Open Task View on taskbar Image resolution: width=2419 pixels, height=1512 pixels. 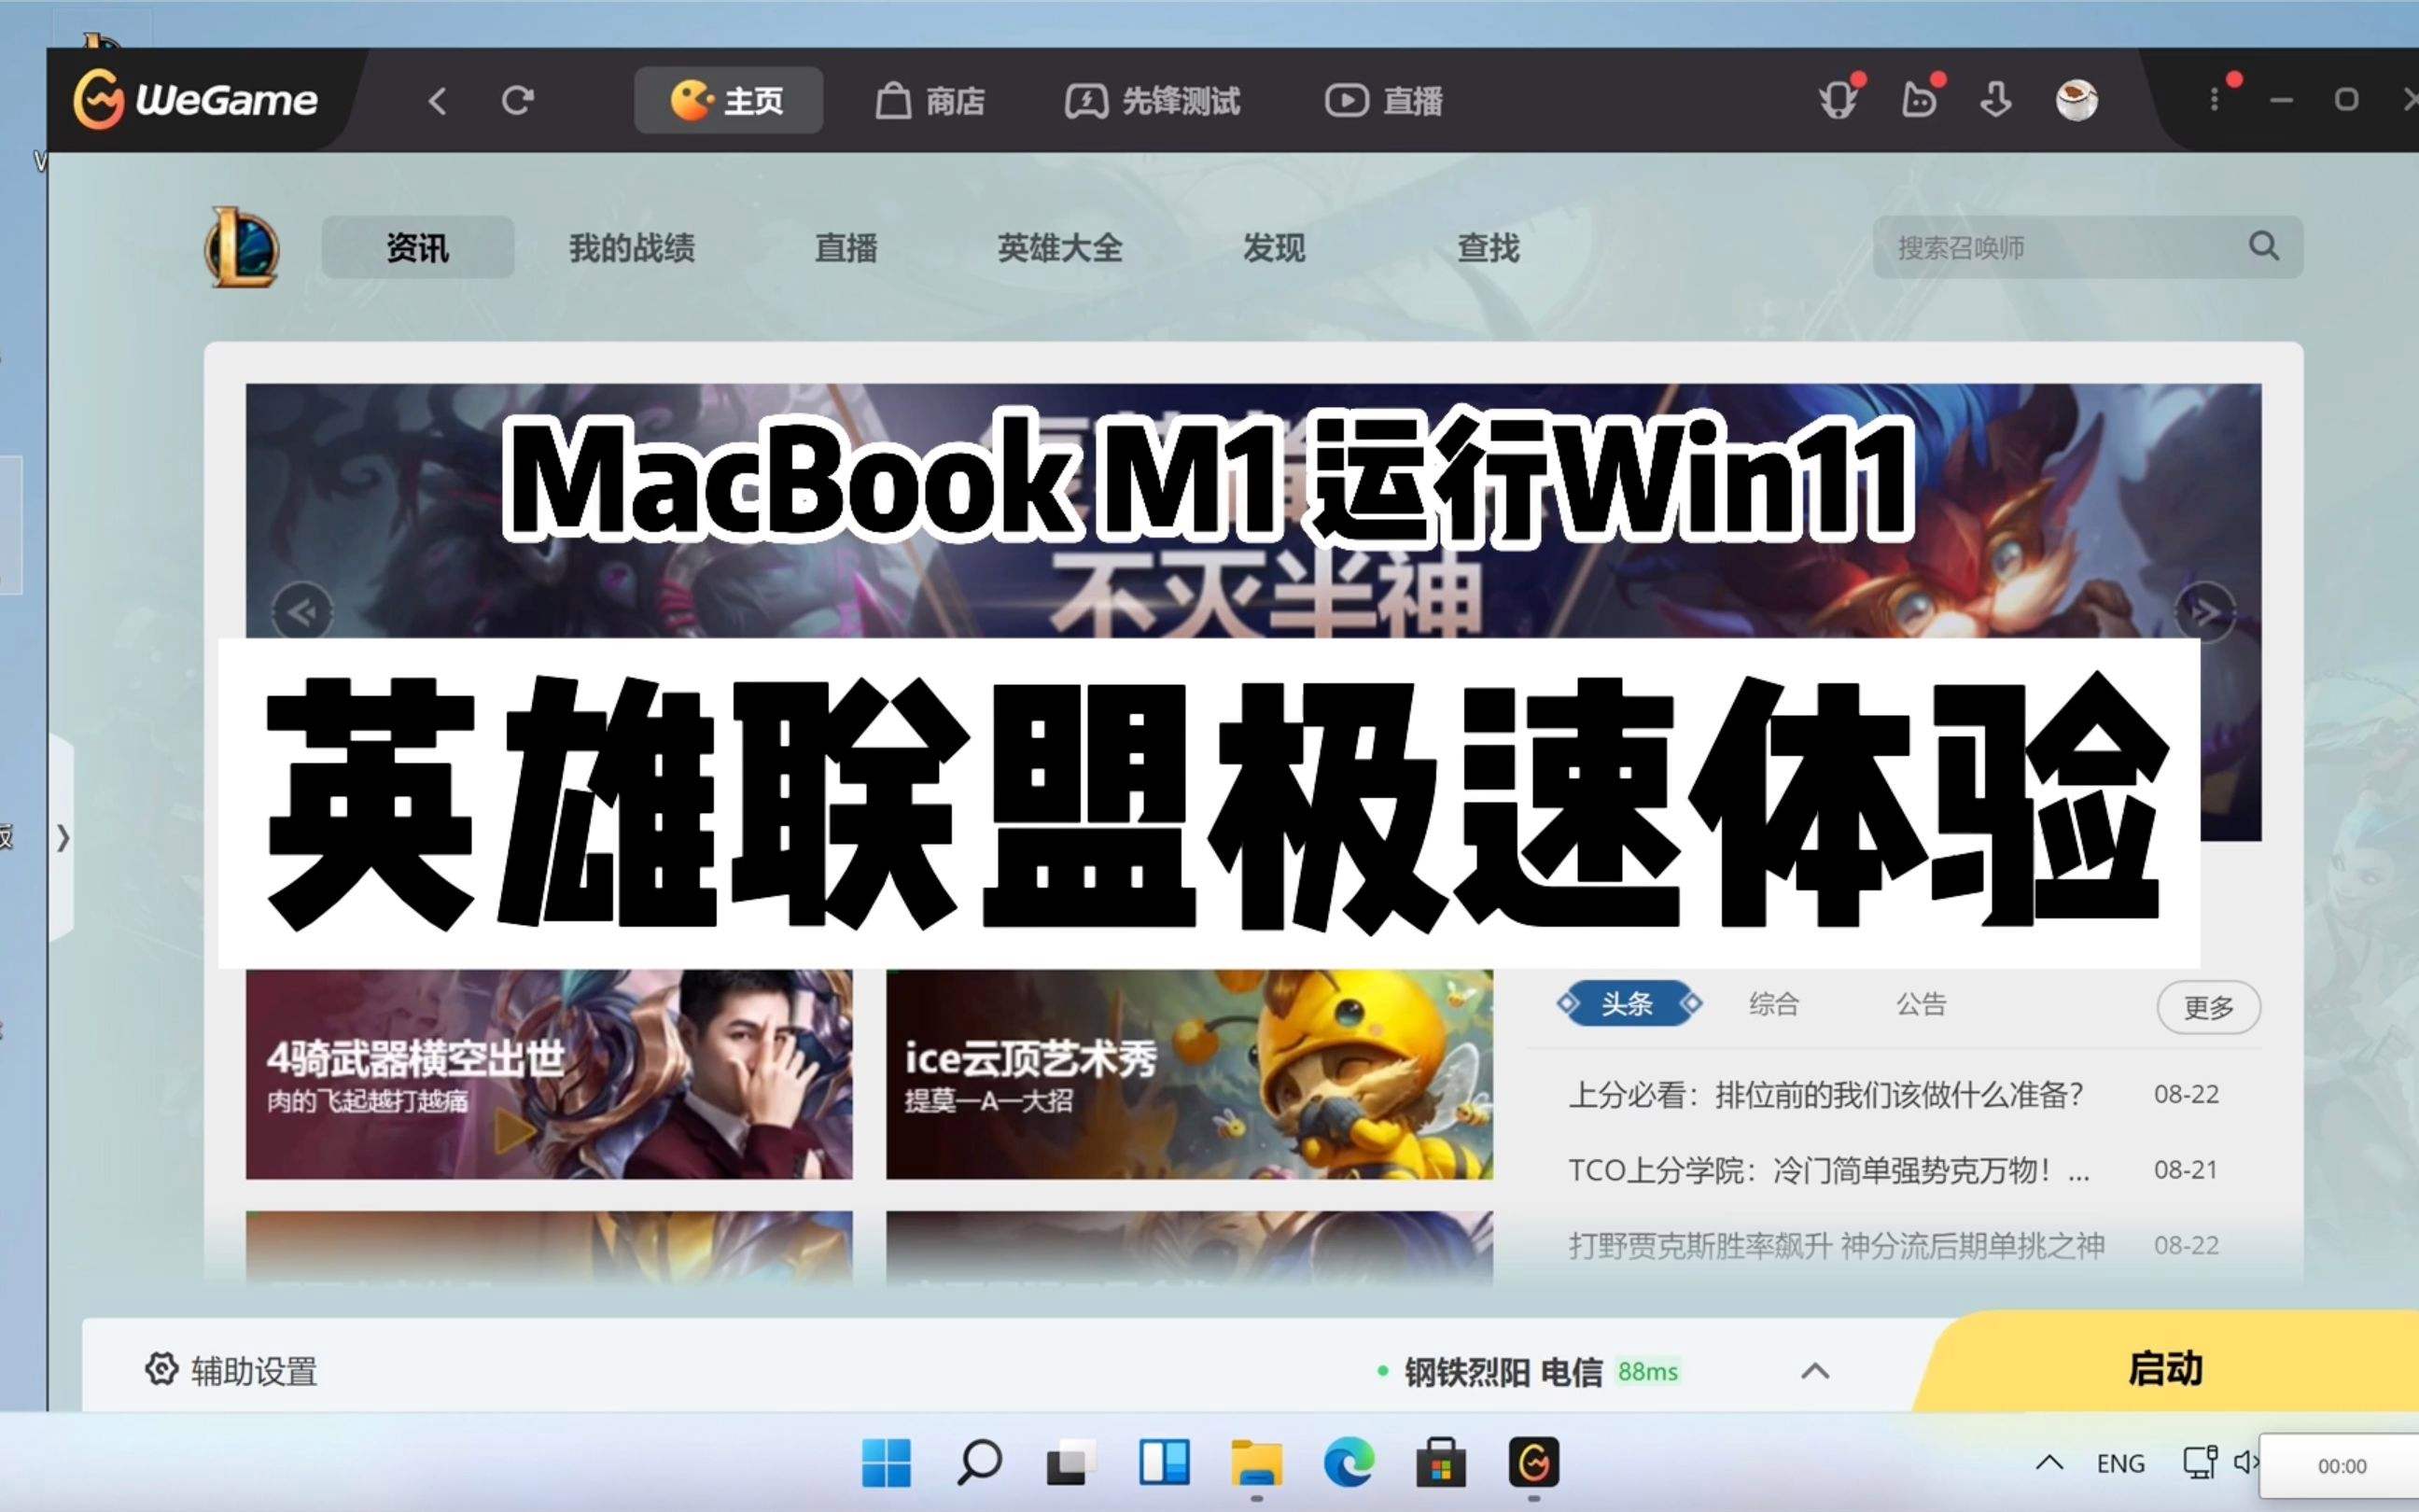(1071, 1464)
